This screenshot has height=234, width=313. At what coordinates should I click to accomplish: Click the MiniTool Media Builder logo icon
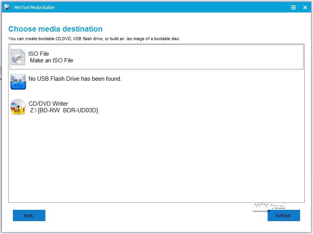(x=7, y=7)
